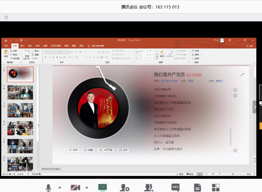Click the Undo icon in quick access toolbar

point(11,40)
